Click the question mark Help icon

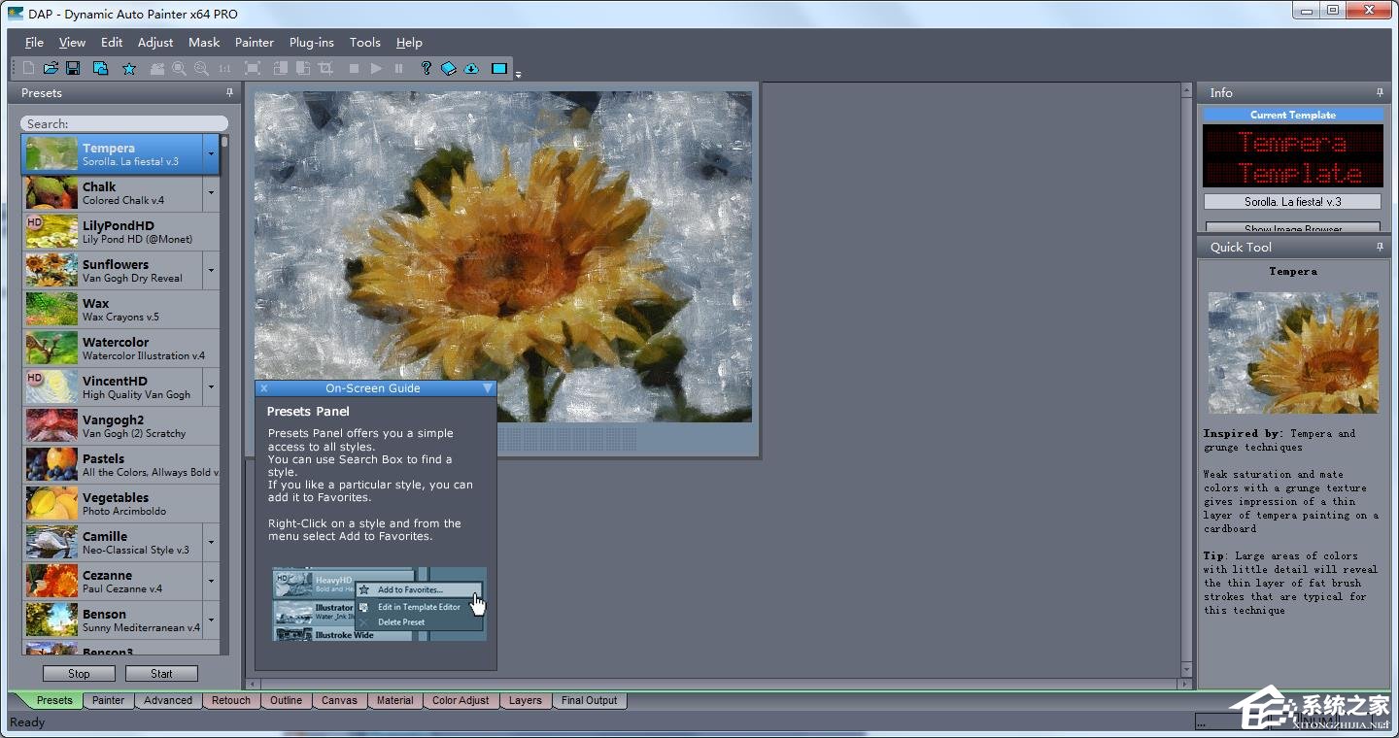pos(426,68)
